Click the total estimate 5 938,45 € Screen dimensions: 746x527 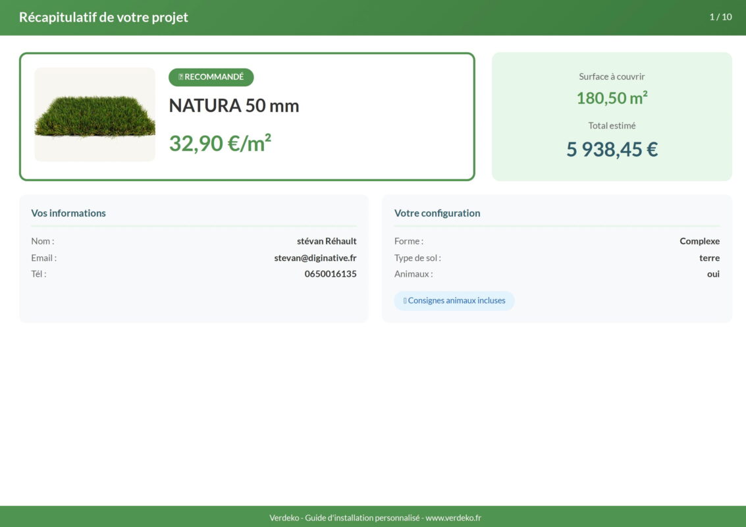612,150
